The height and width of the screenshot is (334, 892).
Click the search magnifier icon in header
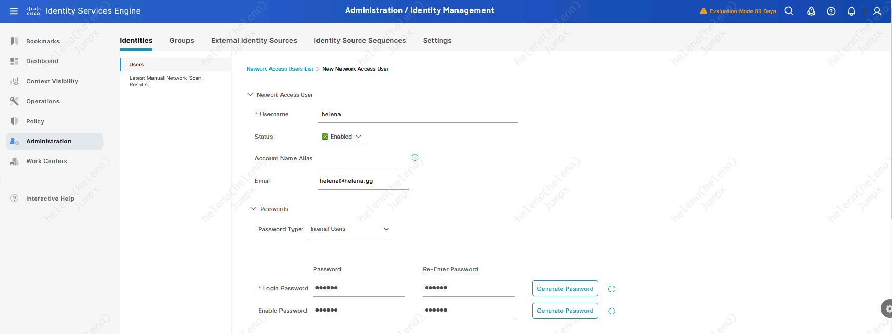[x=789, y=11]
